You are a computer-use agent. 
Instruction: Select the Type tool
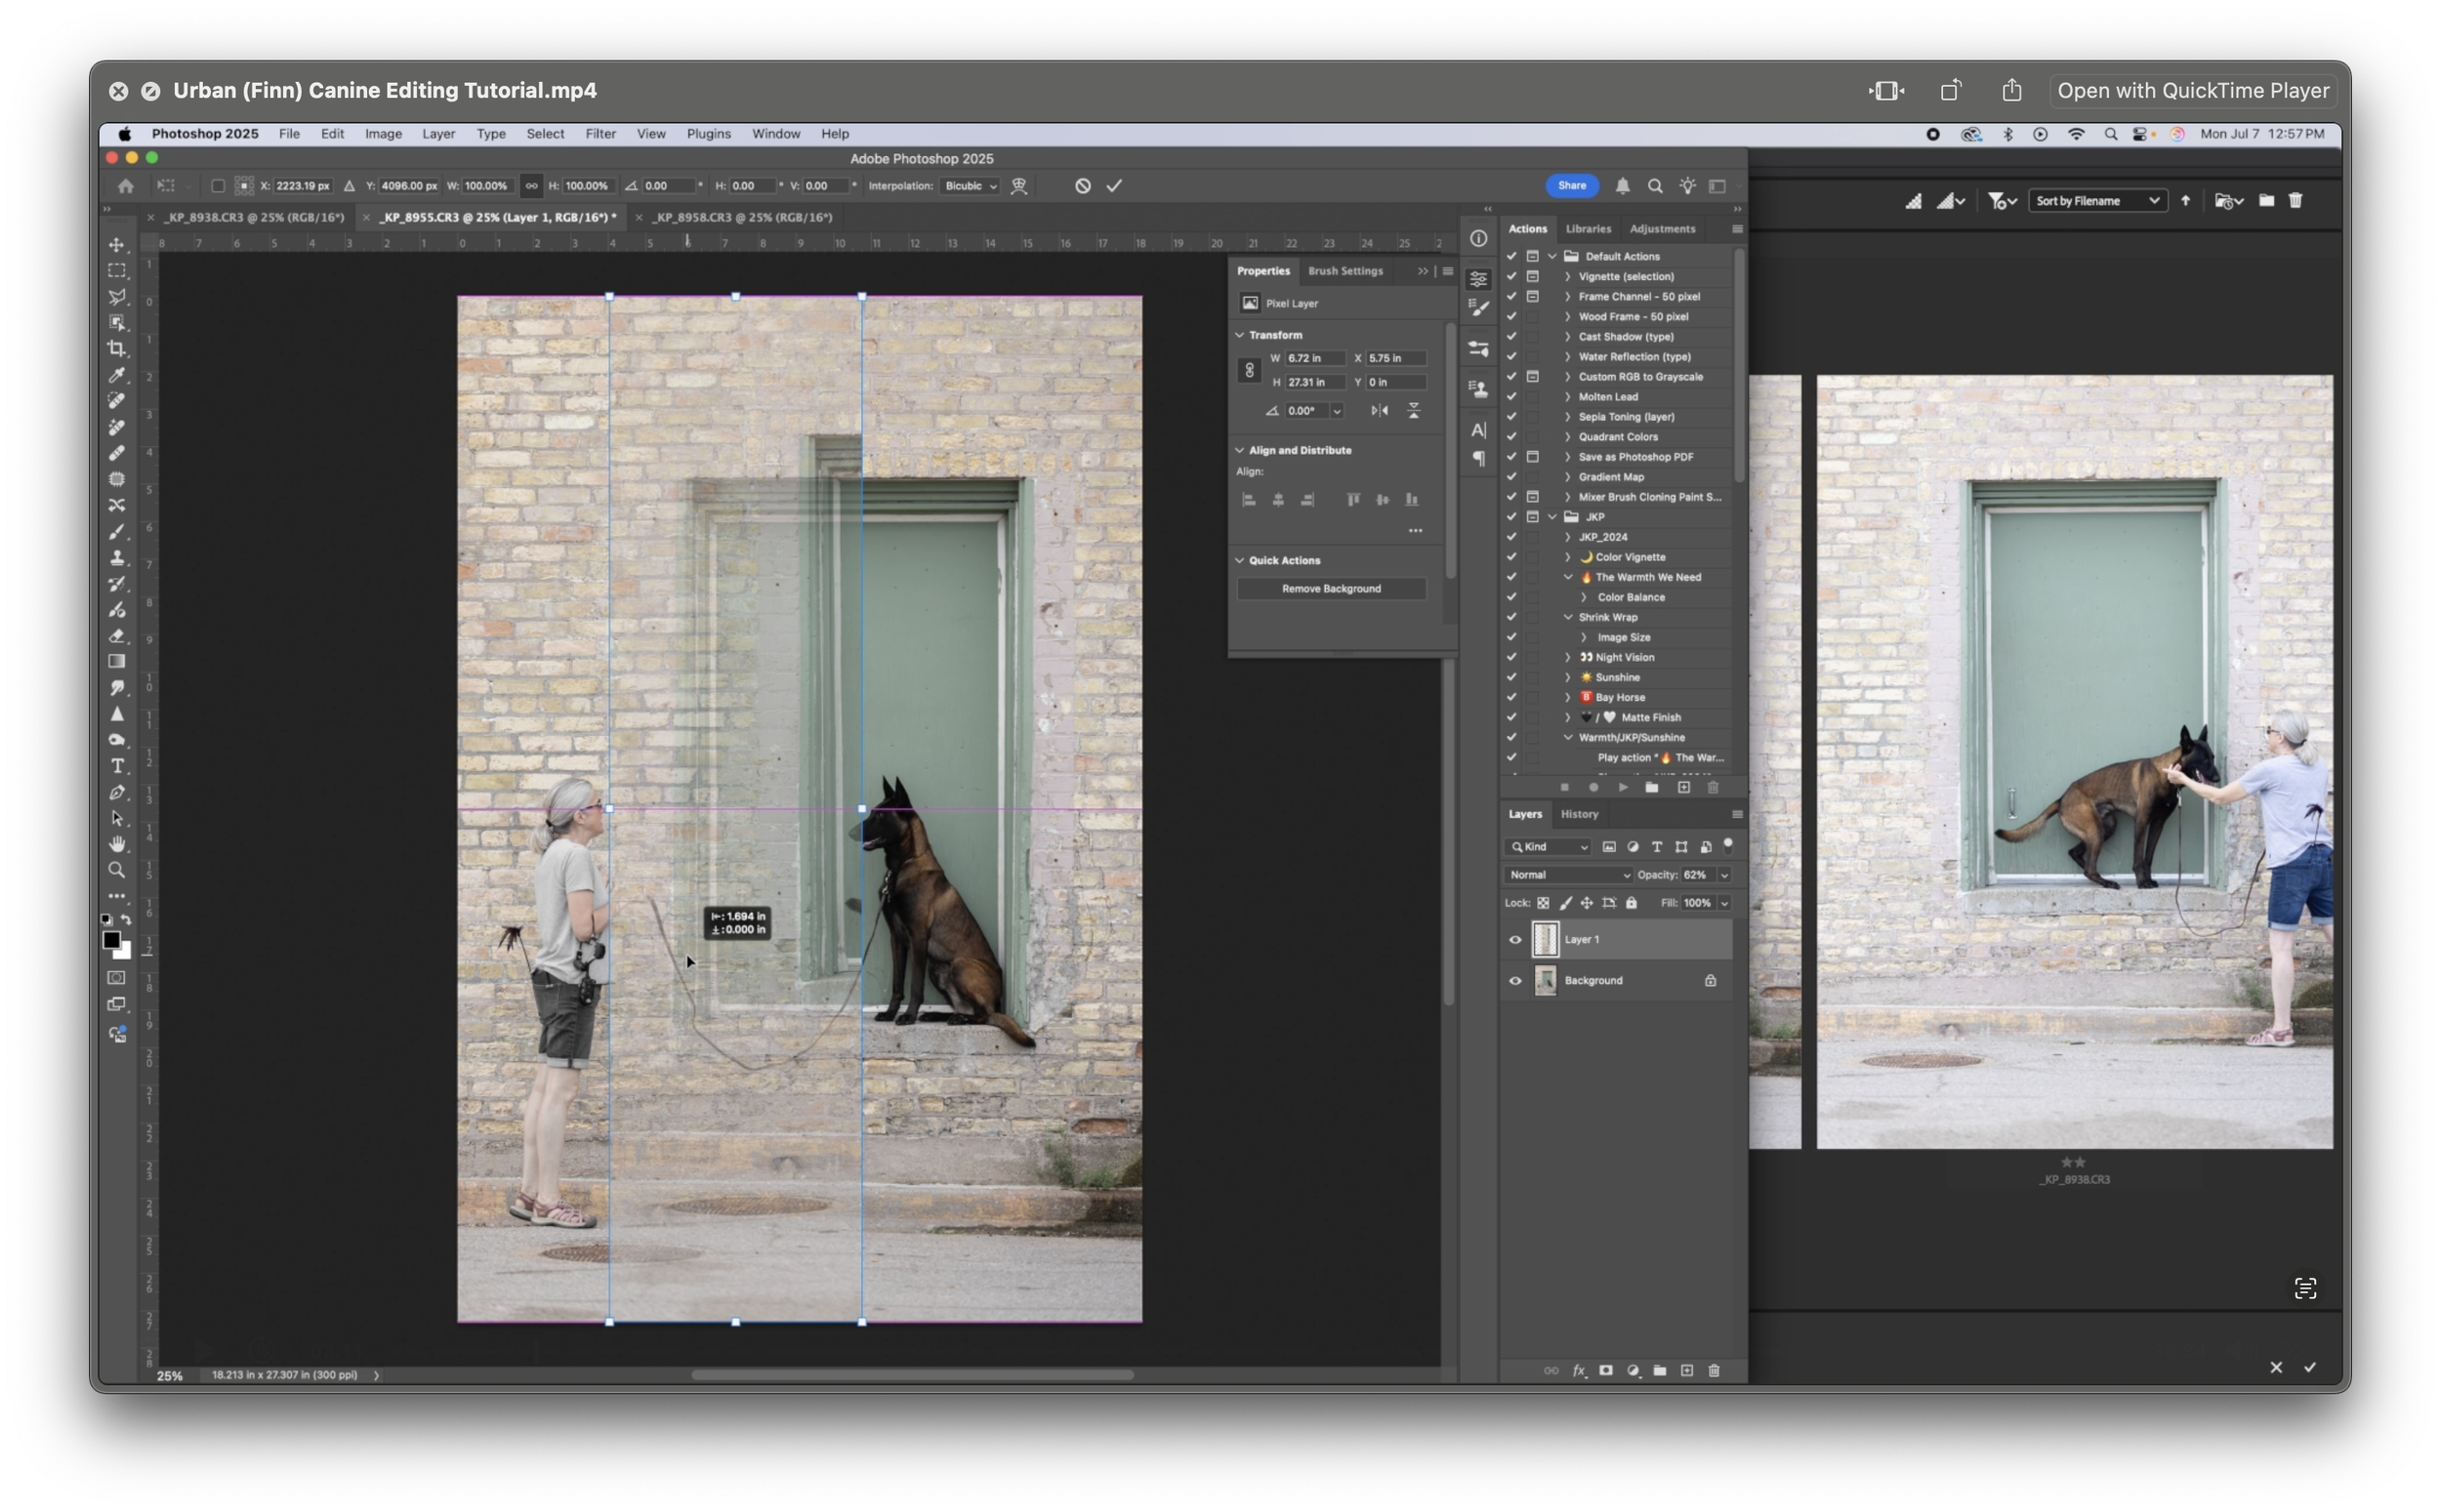click(117, 766)
